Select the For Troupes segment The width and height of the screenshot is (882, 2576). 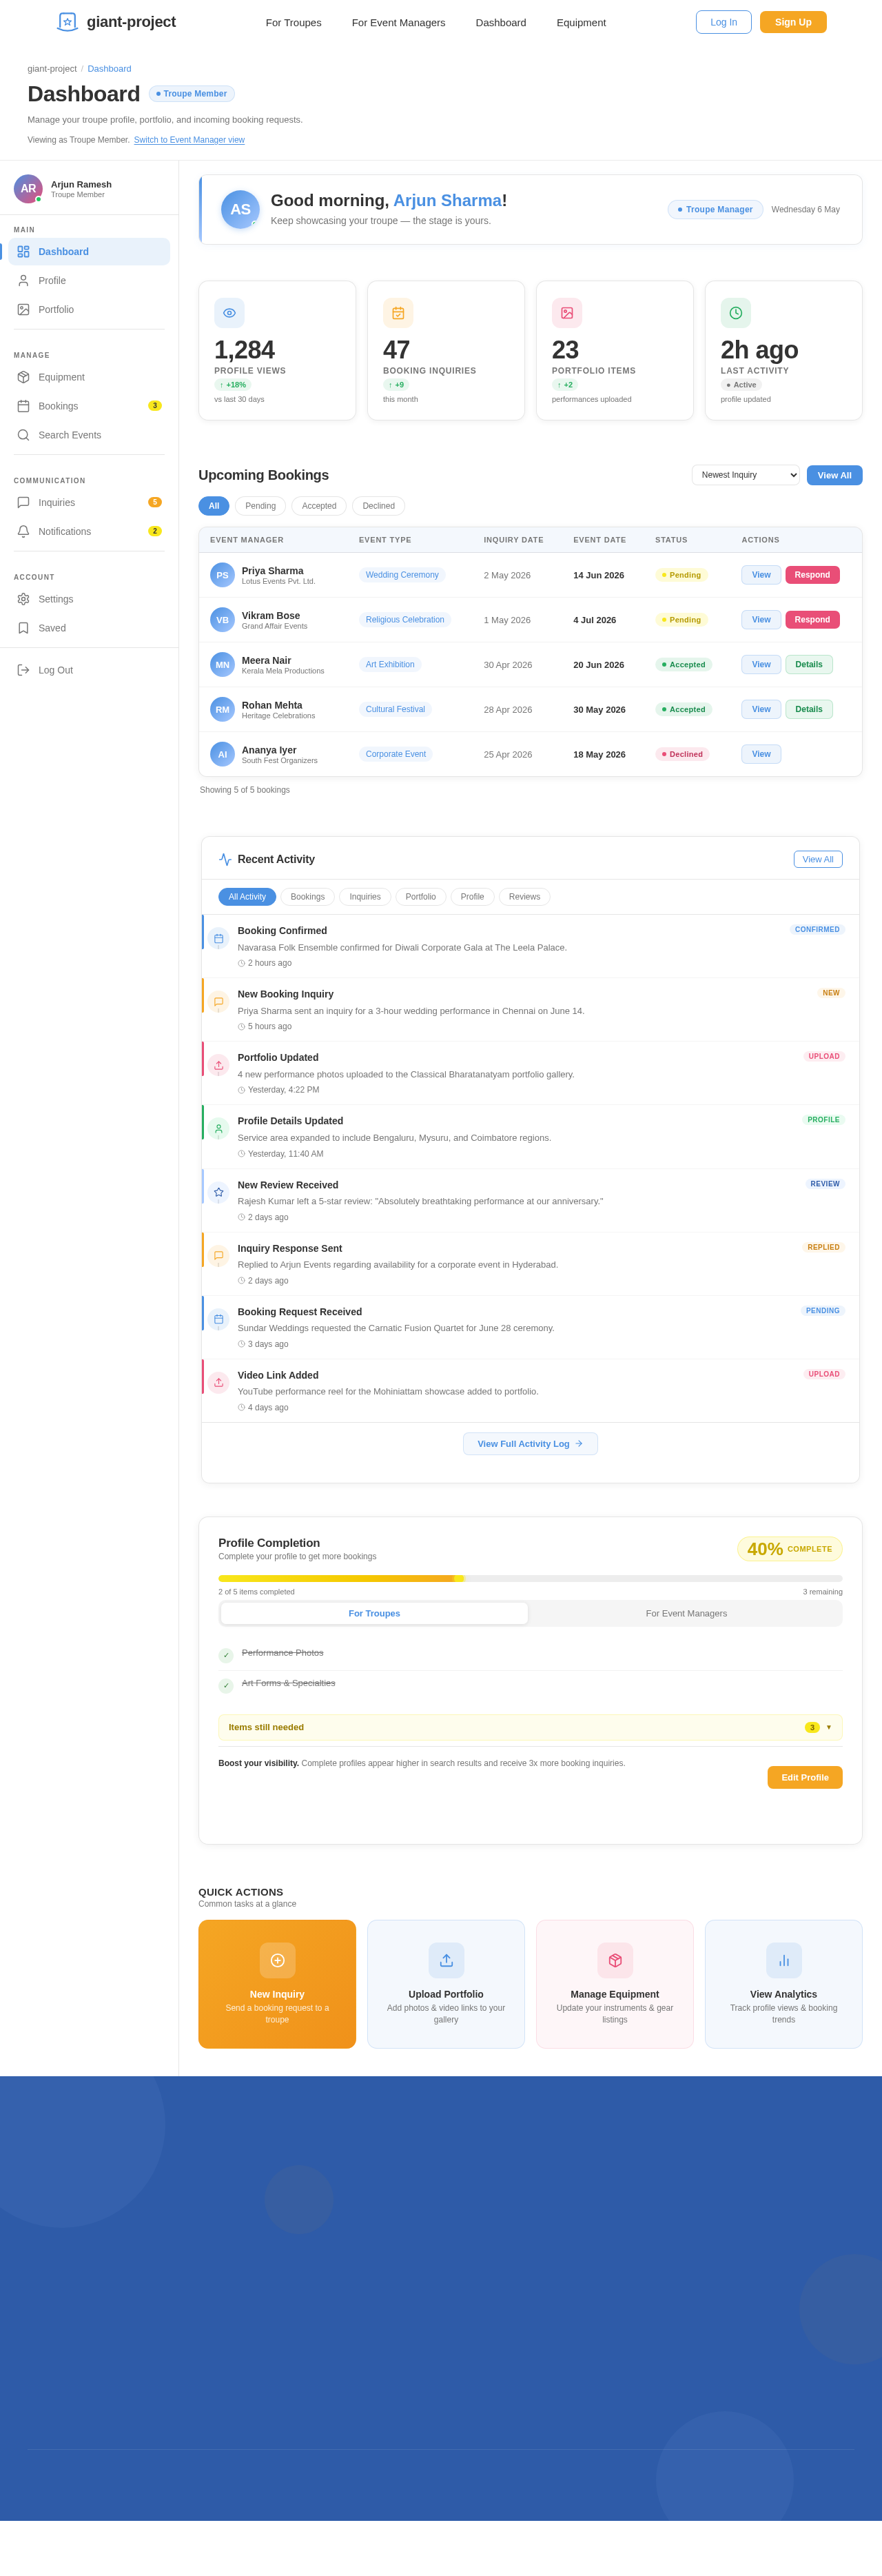pyautogui.click(x=374, y=1613)
